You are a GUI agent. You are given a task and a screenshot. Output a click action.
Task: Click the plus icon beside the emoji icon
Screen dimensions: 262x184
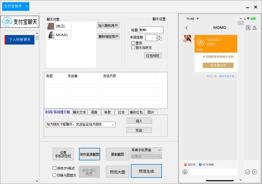pyautogui.click(x=254, y=172)
